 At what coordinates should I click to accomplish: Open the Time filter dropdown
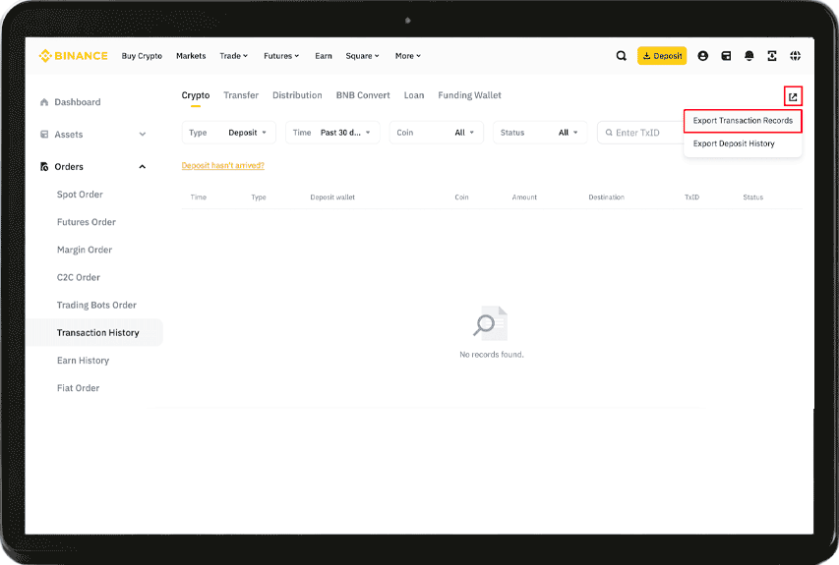click(332, 133)
